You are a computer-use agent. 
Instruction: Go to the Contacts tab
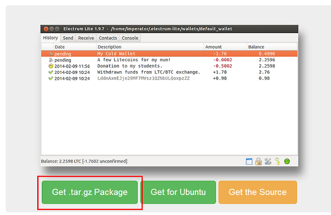pyautogui.click(x=108, y=38)
